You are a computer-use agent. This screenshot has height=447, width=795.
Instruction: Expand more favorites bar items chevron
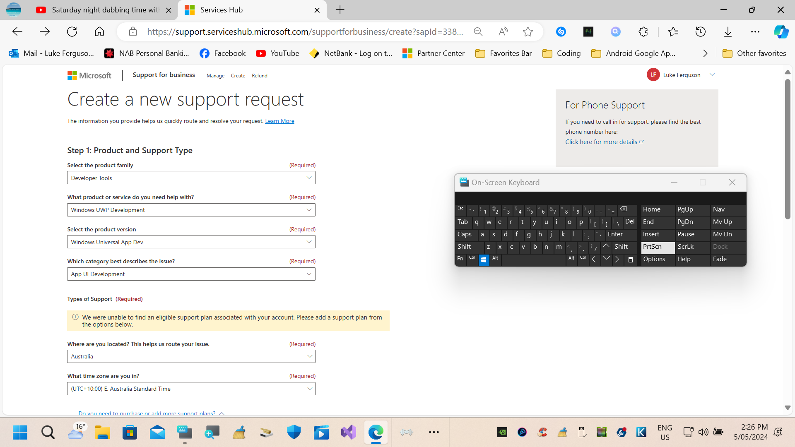(x=705, y=53)
